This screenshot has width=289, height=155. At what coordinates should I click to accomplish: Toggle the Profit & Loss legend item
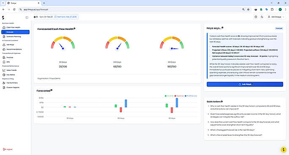[191, 96]
